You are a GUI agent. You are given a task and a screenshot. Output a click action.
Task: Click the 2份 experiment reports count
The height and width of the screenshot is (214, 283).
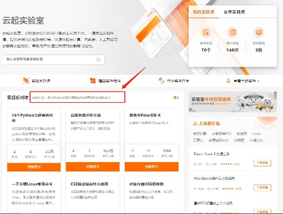[259, 50]
